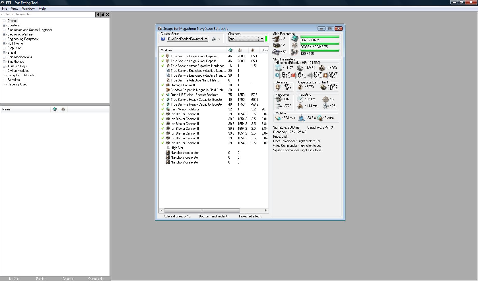Click the first Nanobot Accelerator I rig icon

tap(168, 153)
